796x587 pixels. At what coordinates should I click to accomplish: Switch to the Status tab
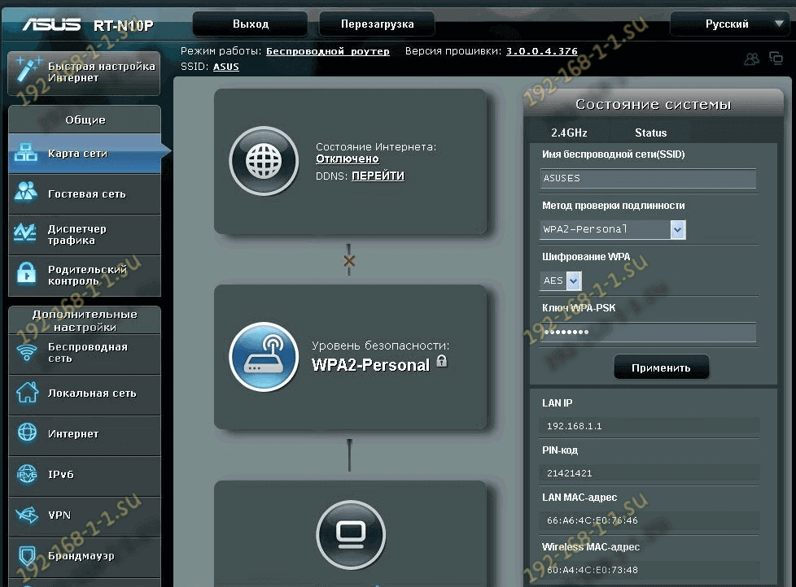pos(650,133)
